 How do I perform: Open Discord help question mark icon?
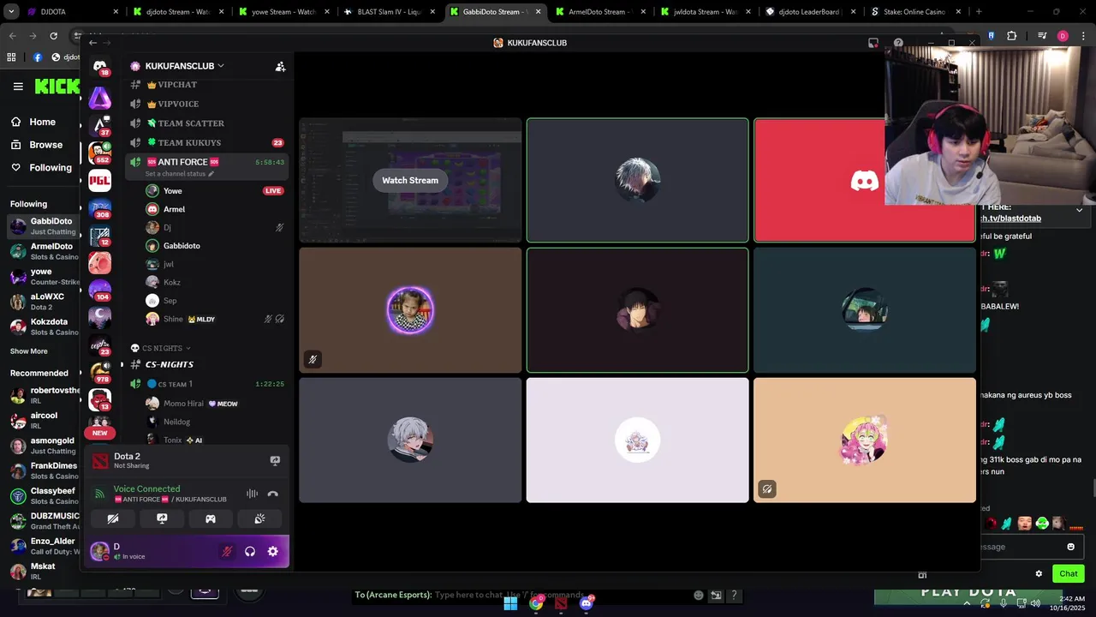click(x=898, y=43)
